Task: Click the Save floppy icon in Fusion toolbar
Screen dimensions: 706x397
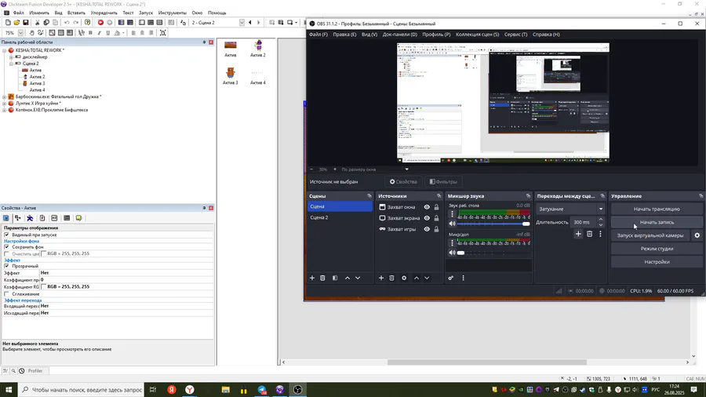Action: [26, 23]
